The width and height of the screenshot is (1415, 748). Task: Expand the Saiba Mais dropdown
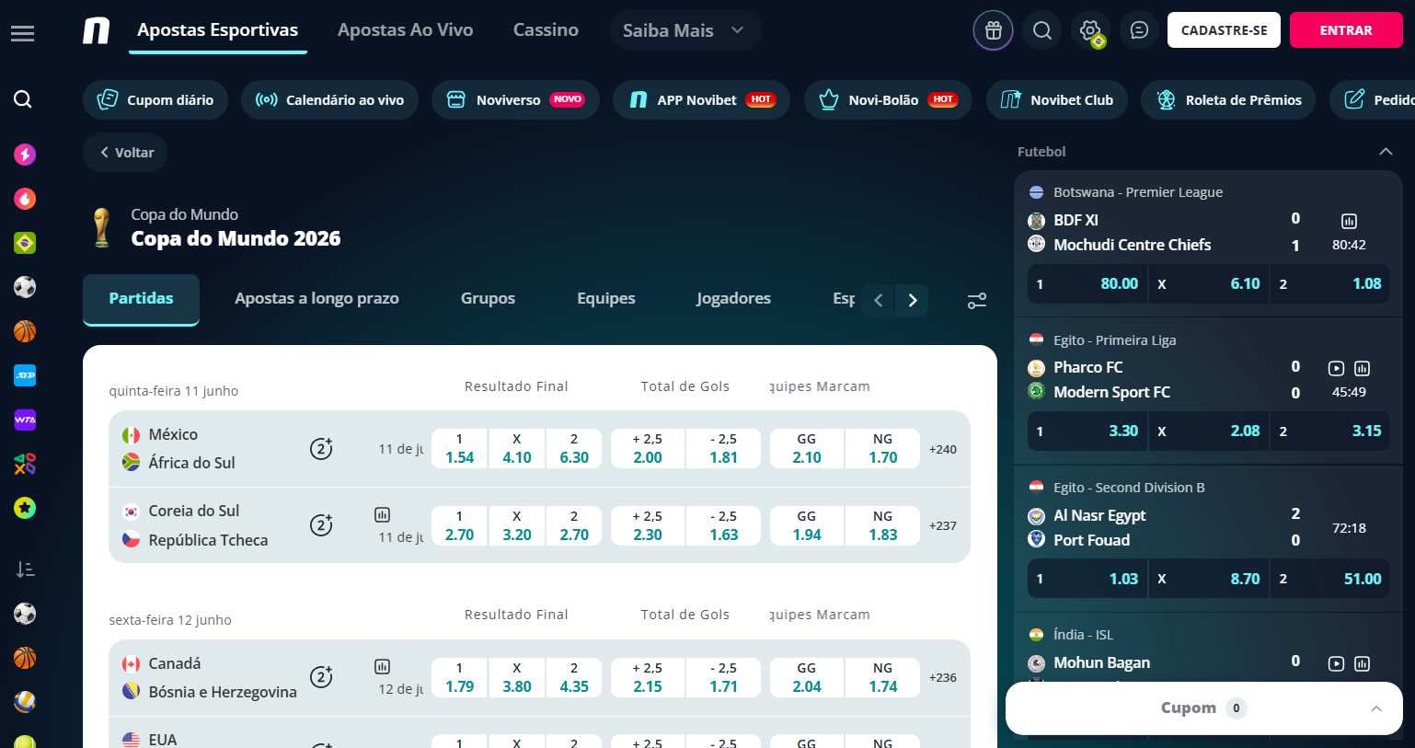(x=684, y=30)
